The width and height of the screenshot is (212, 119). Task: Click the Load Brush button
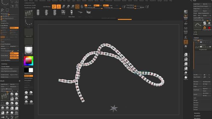point(5,84)
